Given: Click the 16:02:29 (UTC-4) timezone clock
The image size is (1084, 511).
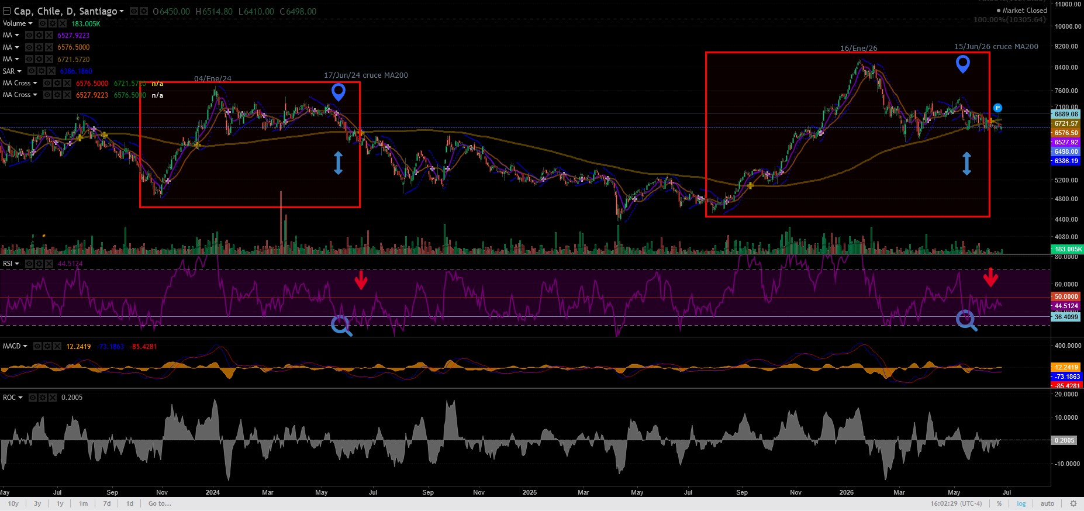Looking at the screenshot, I should [957, 503].
